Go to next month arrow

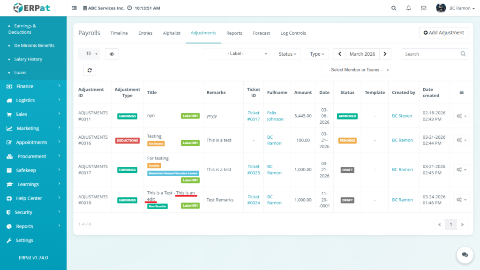pos(385,54)
